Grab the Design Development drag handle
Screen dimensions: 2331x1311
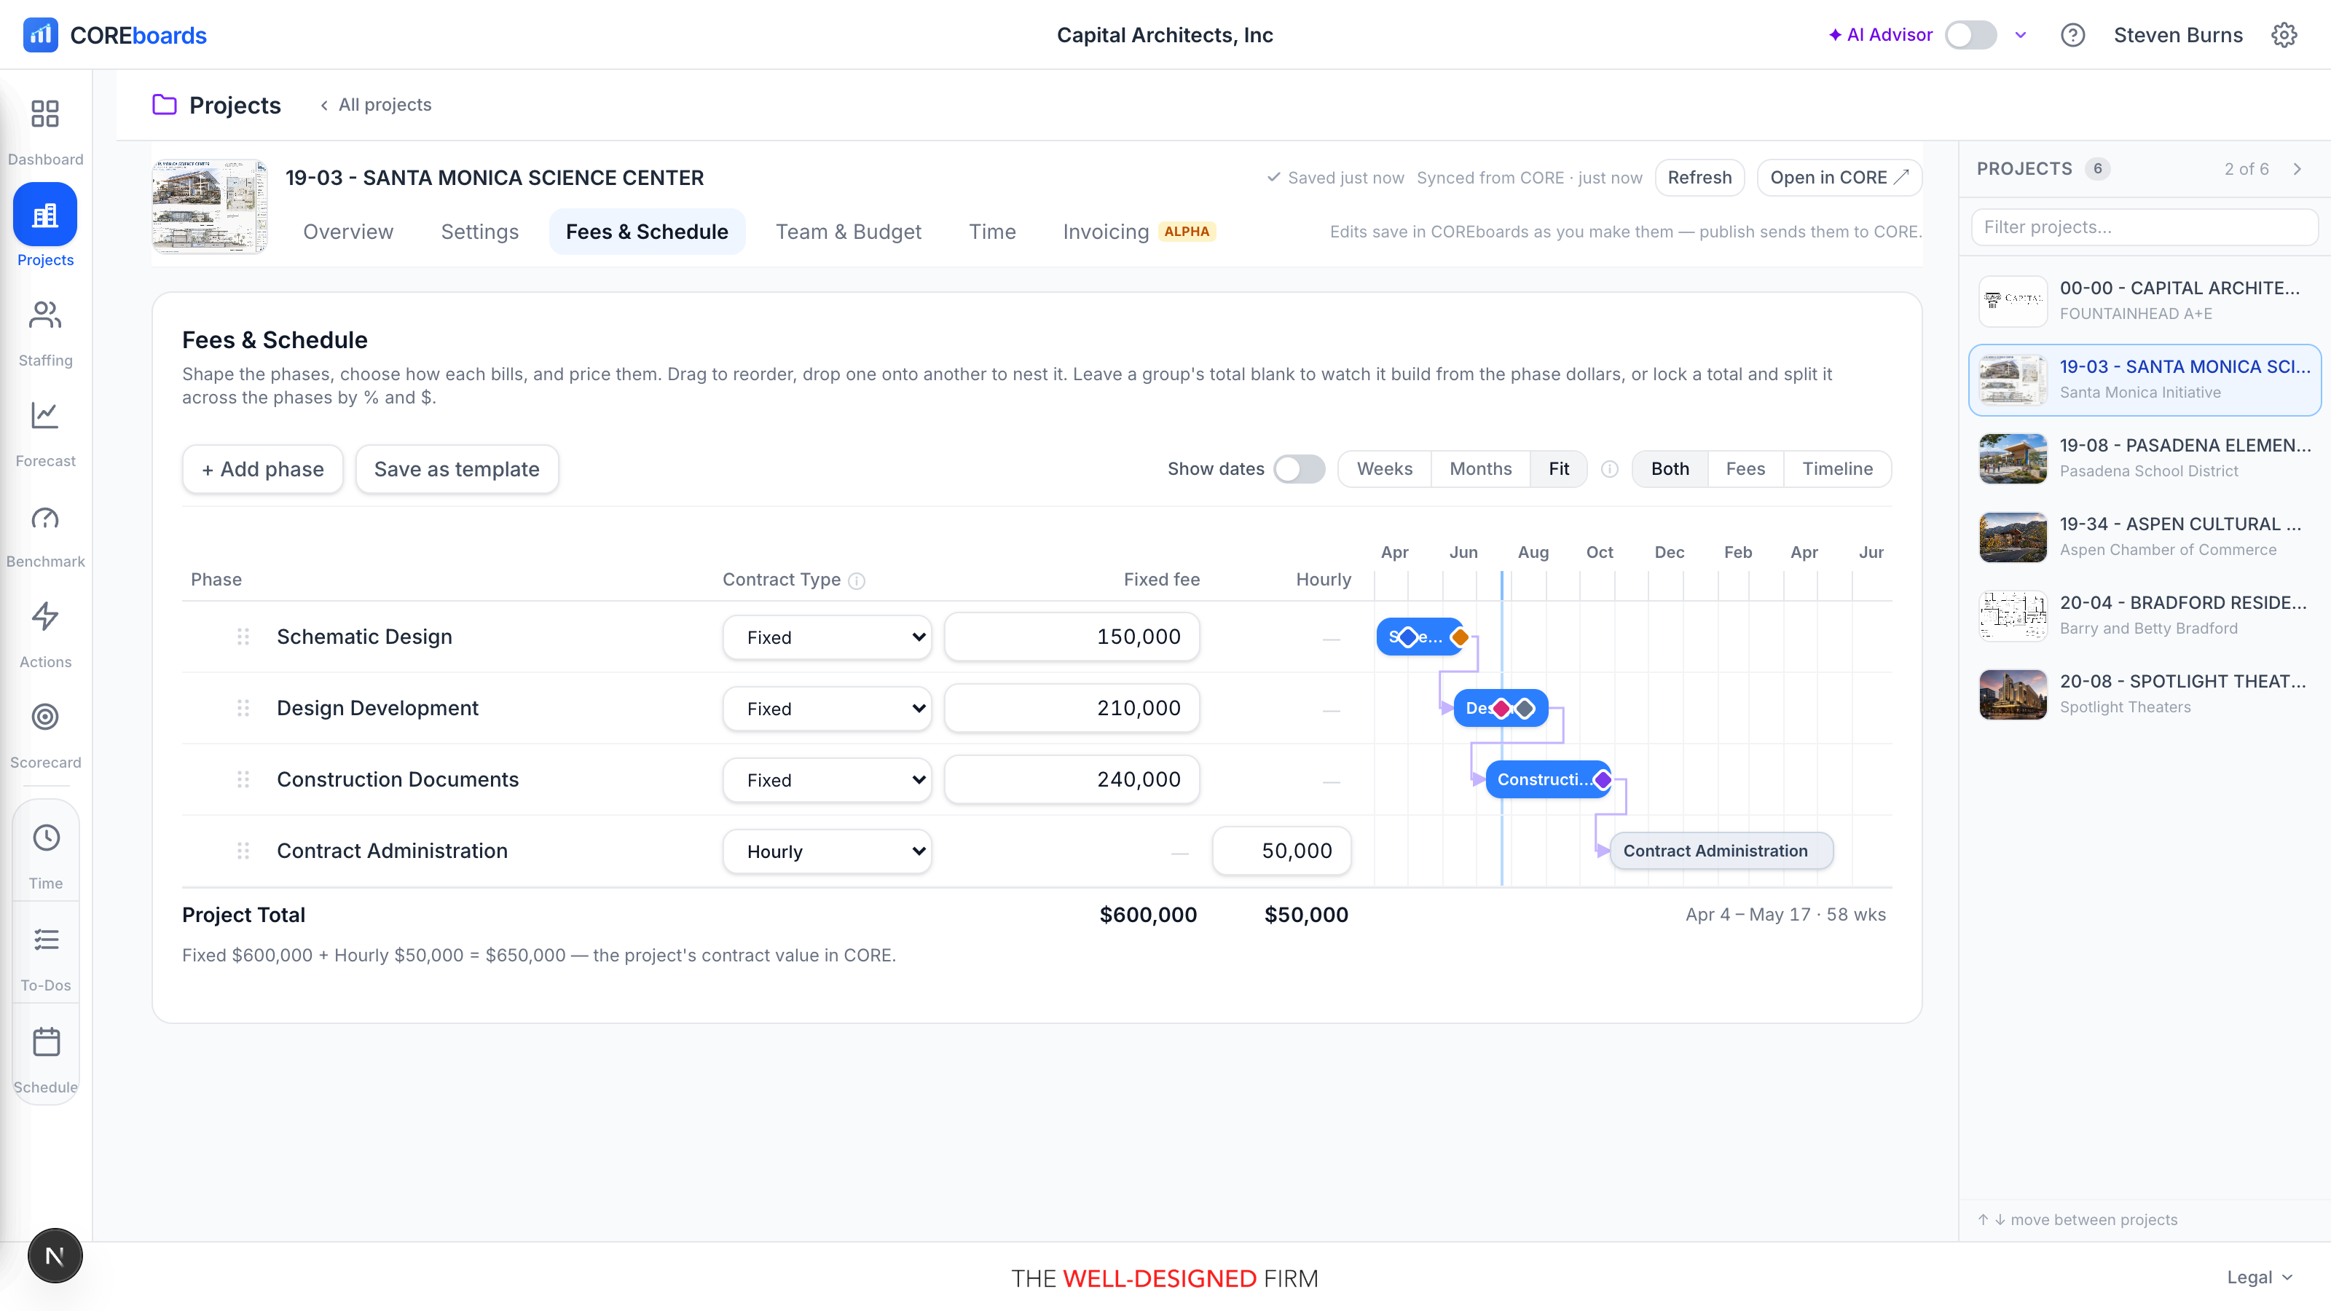pos(243,709)
